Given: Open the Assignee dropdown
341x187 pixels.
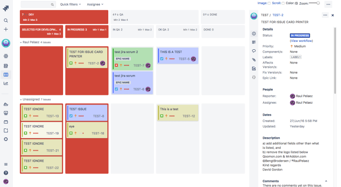Looking at the screenshot, I should pyautogui.click(x=95, y=4).
